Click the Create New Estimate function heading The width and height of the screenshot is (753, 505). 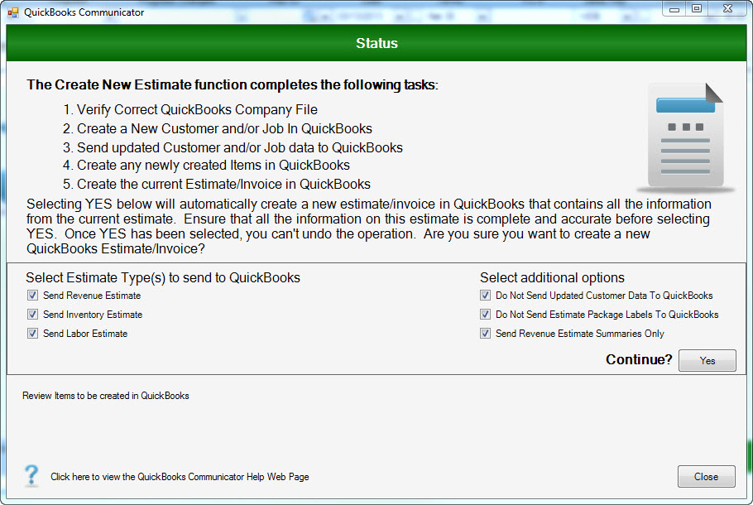233,85
